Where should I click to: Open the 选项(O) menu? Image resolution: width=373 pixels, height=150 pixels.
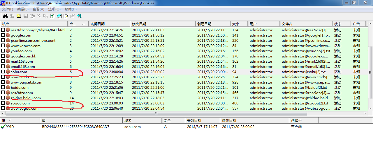[54, 9]
